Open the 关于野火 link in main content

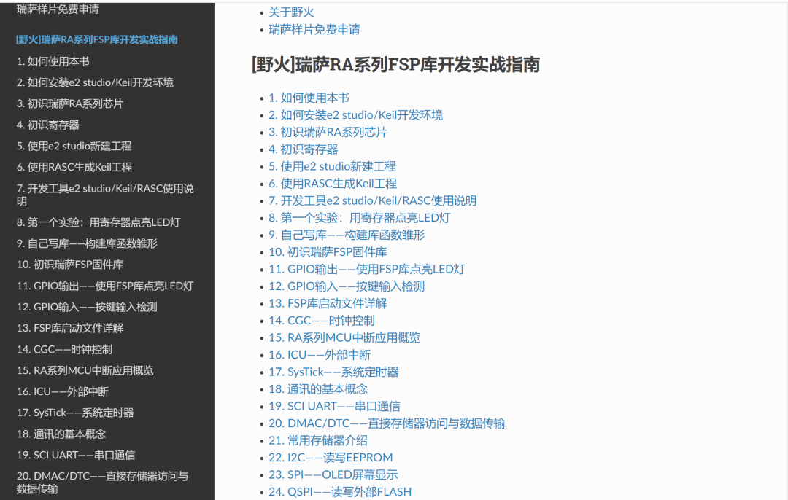click(291, 12)
